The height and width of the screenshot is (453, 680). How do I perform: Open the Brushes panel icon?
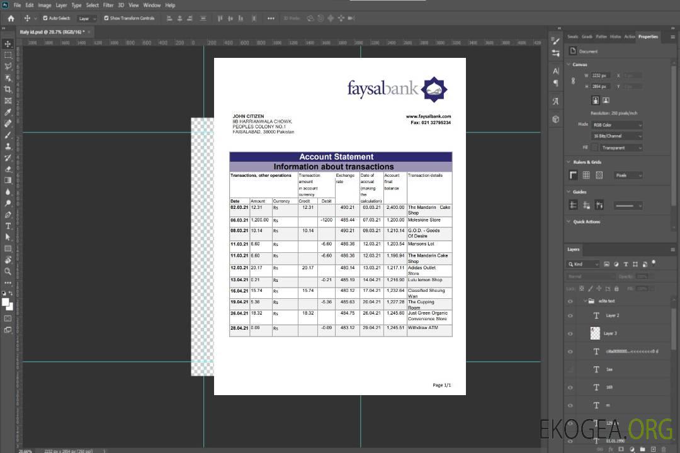point(555,41)
